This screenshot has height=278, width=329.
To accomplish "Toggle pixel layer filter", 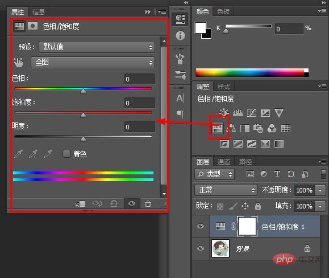I will coord(250,174).
